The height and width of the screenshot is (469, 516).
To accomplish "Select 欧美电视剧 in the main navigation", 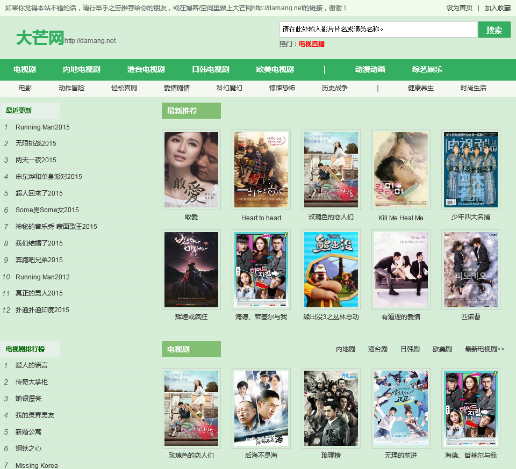I will pos(275,69).
